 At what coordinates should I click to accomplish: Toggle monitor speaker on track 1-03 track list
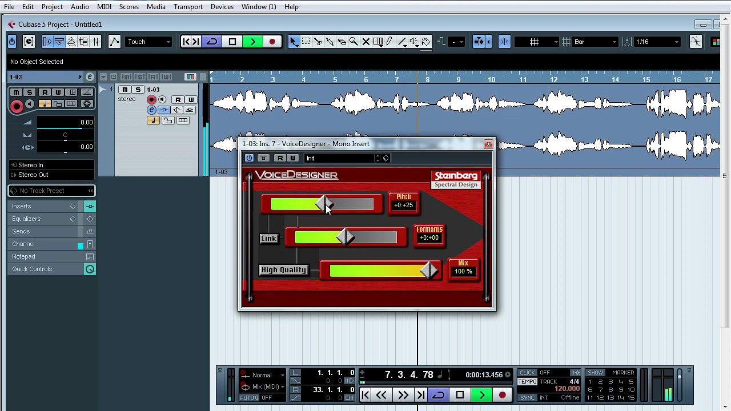tap(162, 100)
